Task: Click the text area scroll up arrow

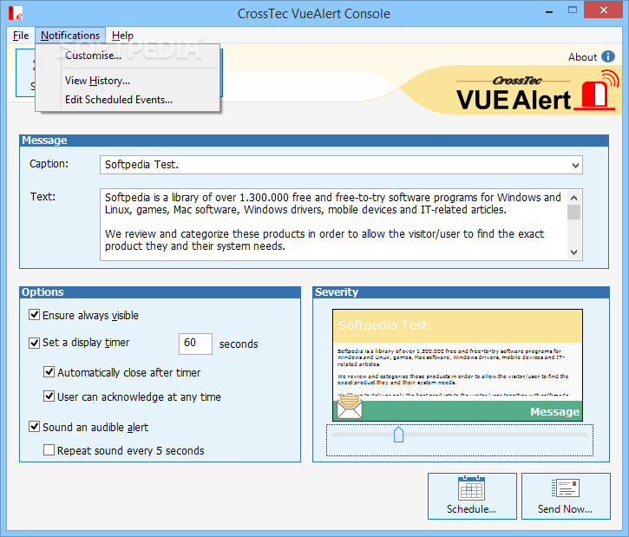Action: pos(574,198)
